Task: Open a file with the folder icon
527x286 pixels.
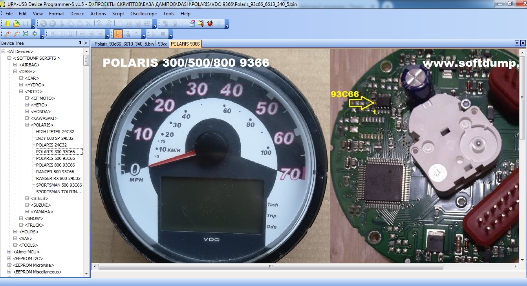Action: (x=16, y=24)
